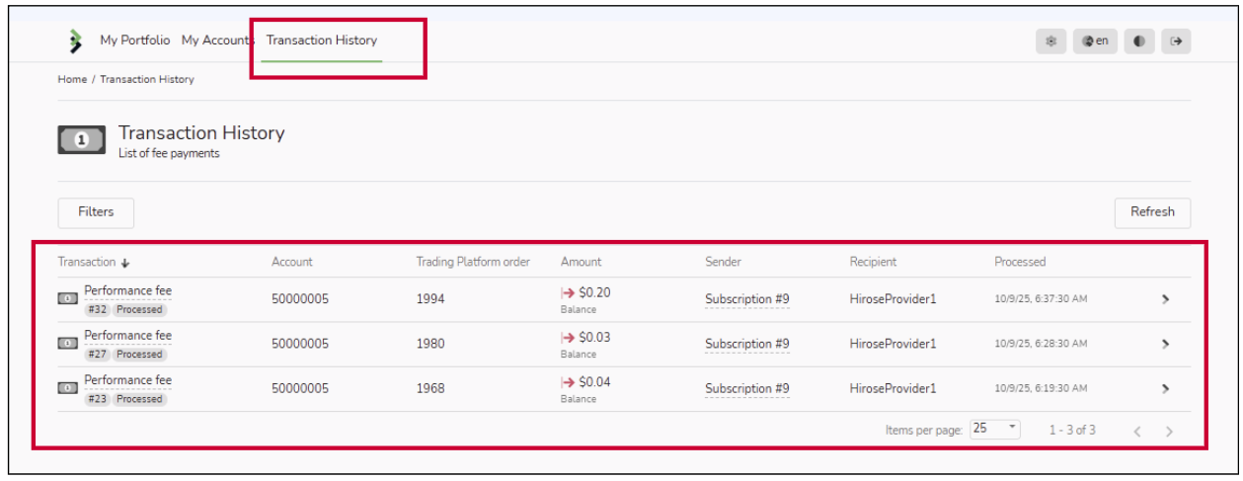Open the My Accounts tab
The height and width of the screenshot is (481, 1243).
point(216,40)
